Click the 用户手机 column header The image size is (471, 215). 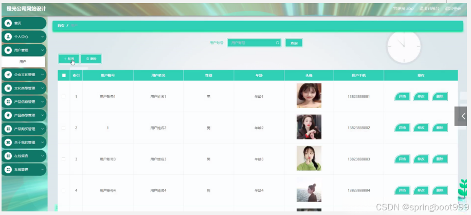pos(359,76)
